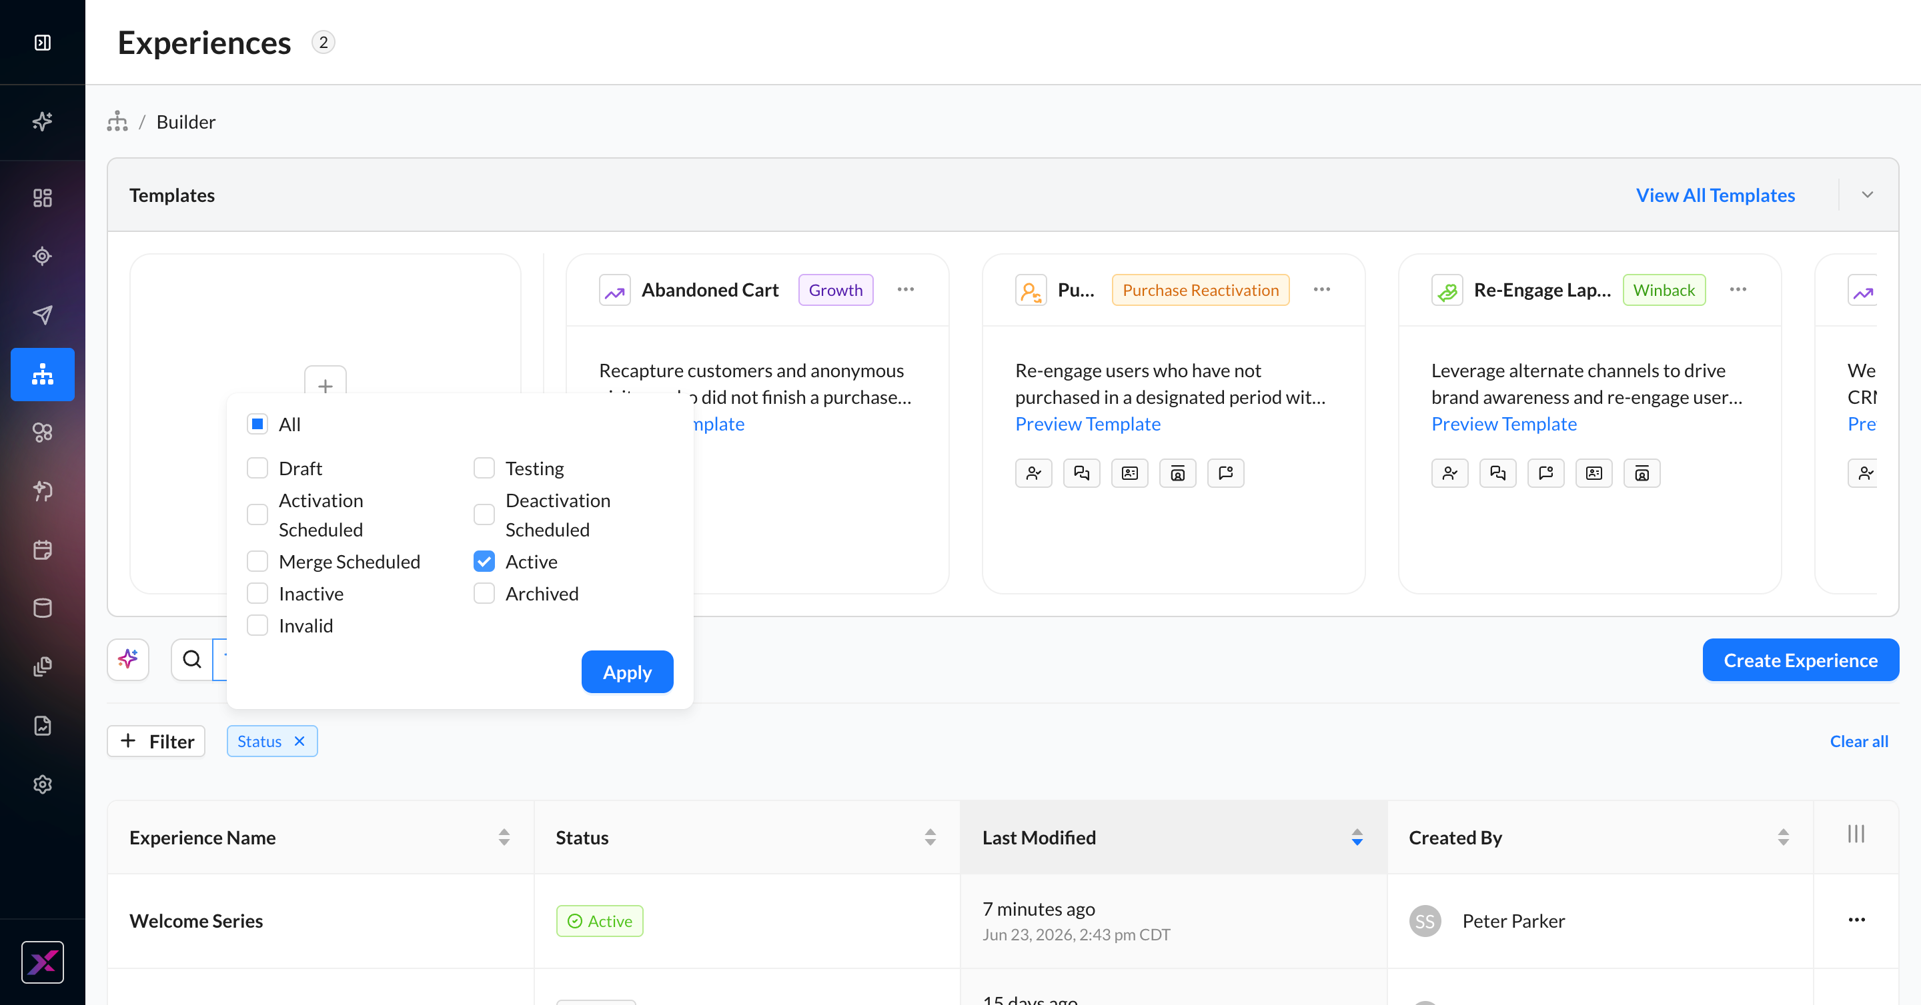Open the AI sparkle icon in the sidebar
The image size is (1921, 1005).
point(43,121)
